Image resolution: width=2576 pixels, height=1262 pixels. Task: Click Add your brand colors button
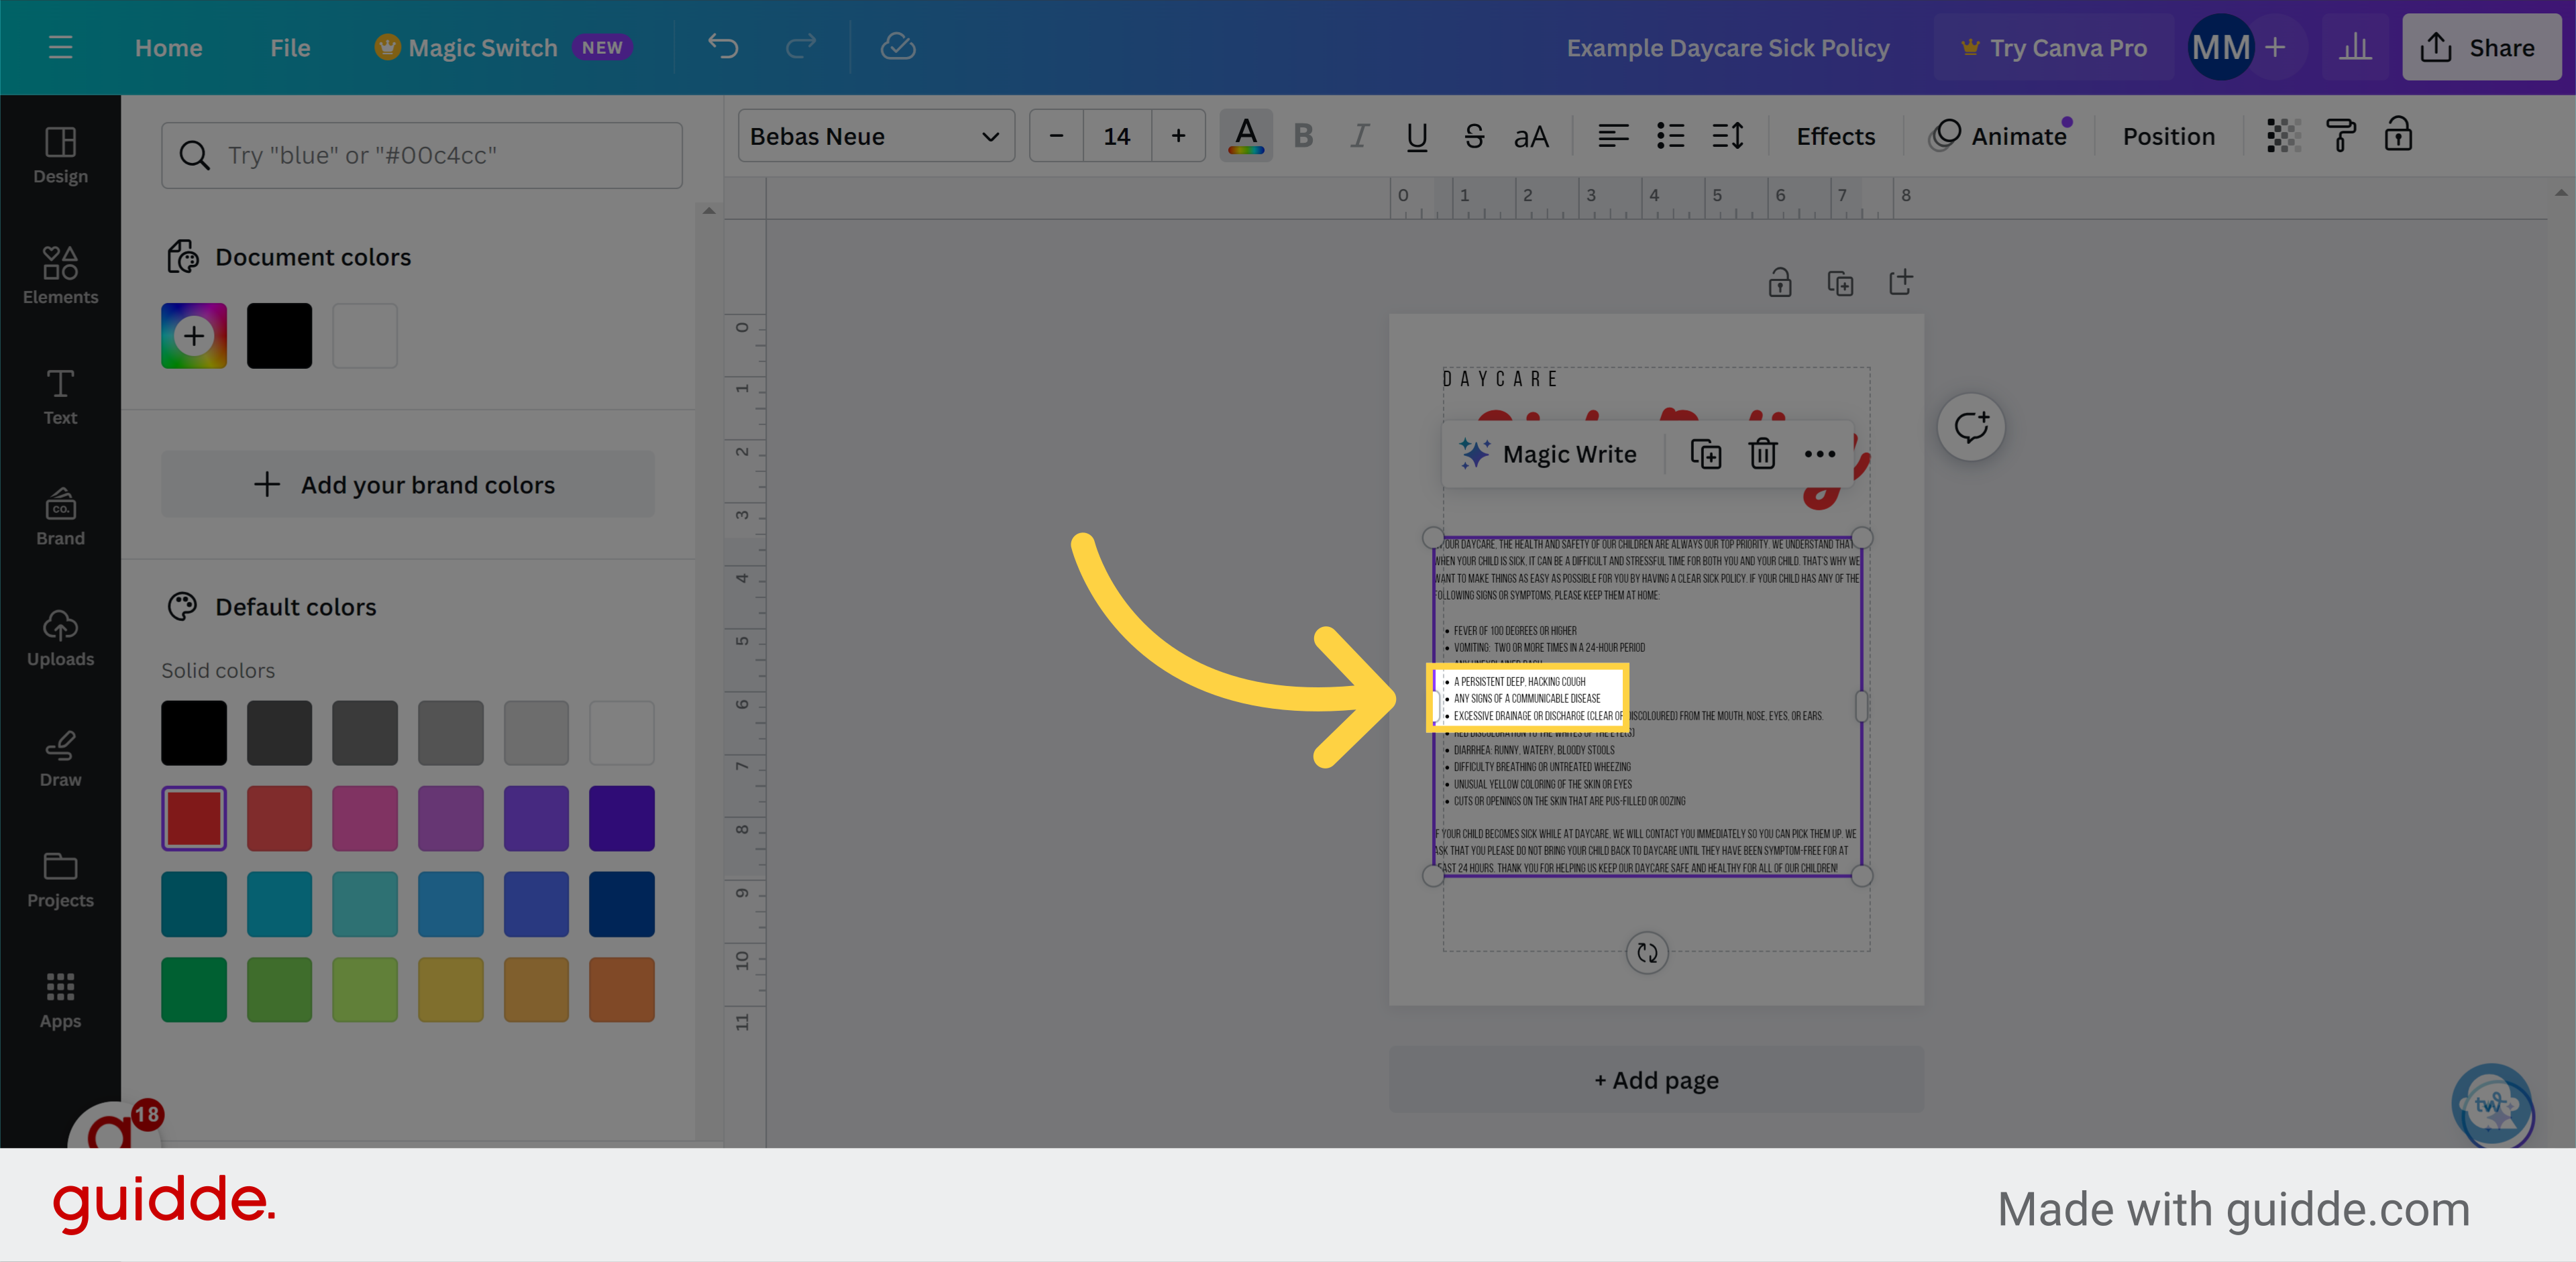coord(408,485)
